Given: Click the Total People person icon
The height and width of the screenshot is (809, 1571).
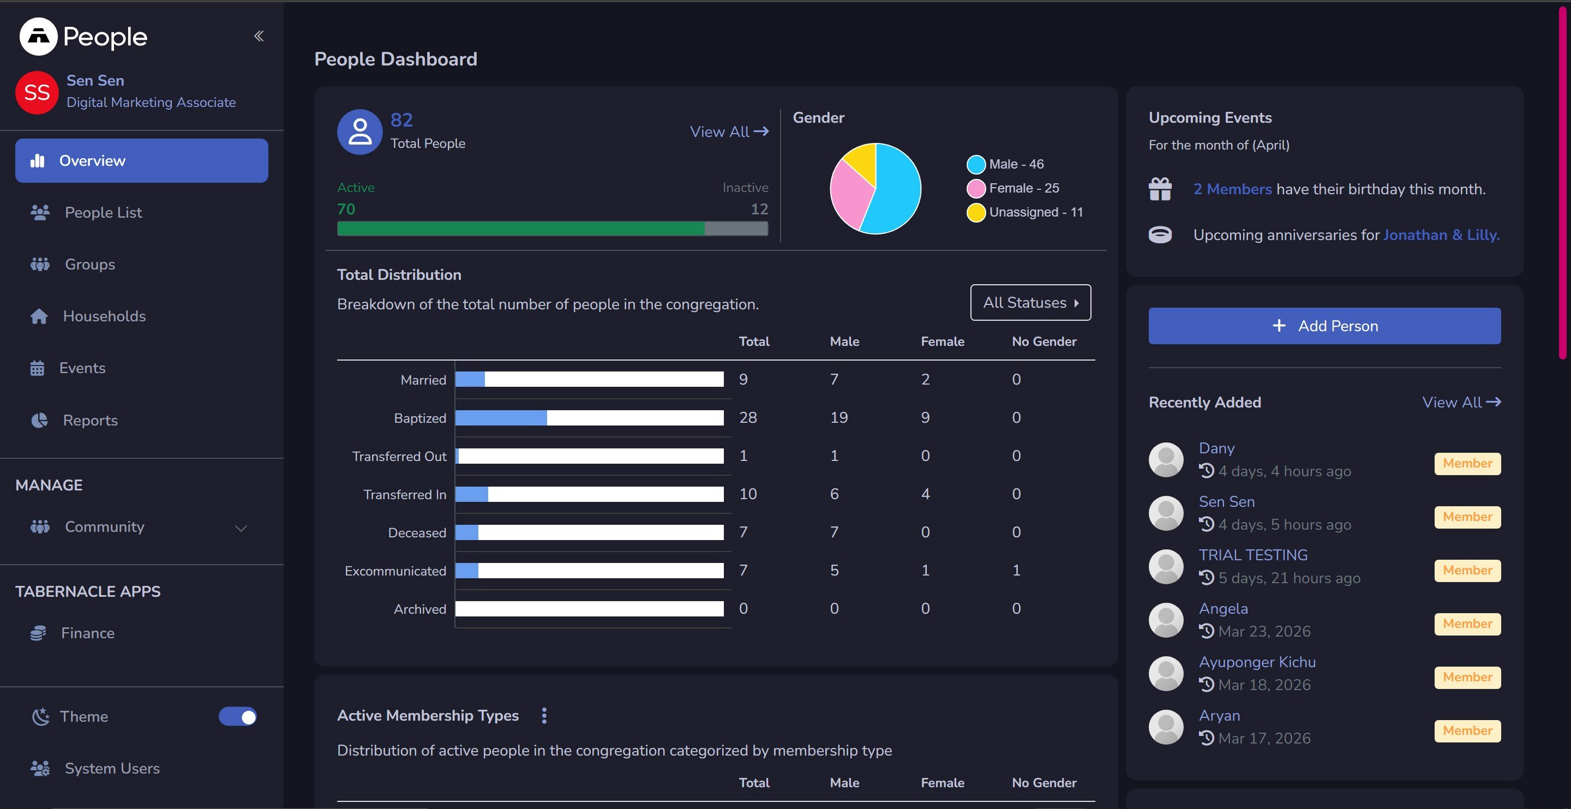Looking at the screenshot, I should [360, 132].
